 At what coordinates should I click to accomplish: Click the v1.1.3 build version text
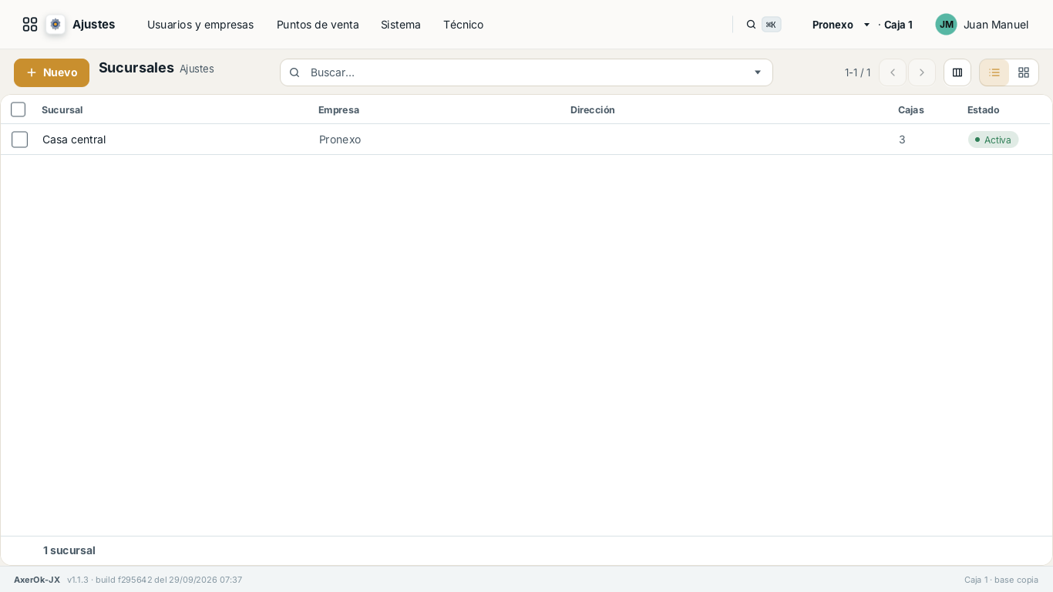pyautogui.click(x=154, y=580)
